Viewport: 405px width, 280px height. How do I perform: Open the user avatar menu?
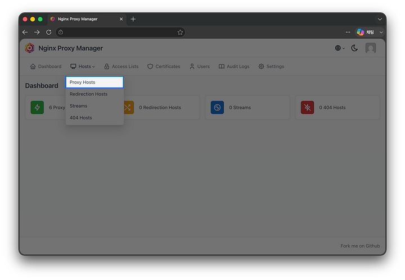371,48
